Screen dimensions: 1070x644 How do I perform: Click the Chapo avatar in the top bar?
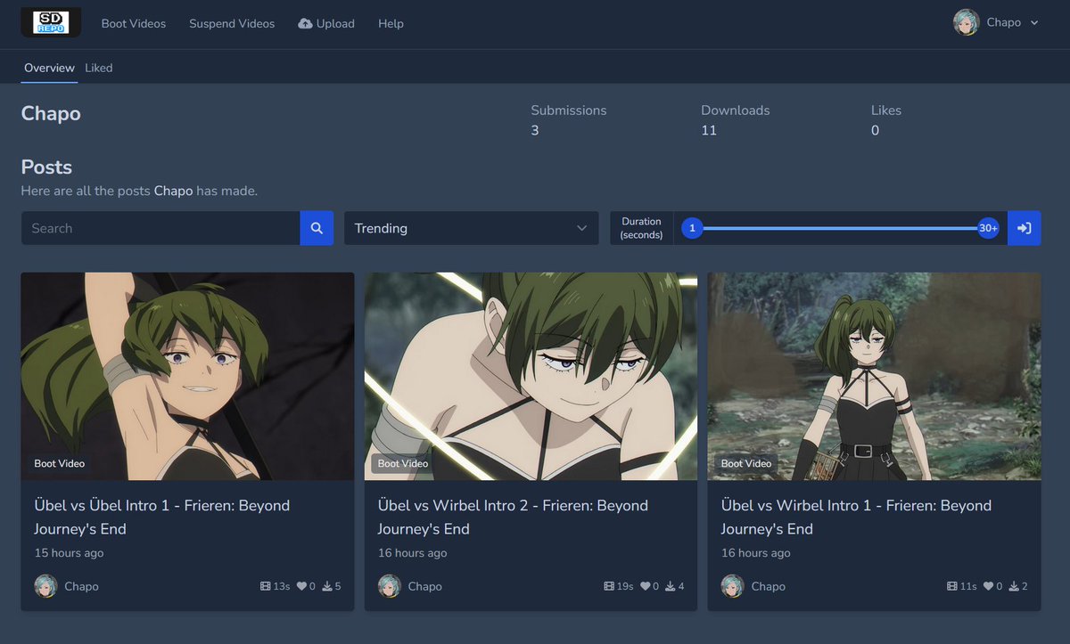pos(967,22)
